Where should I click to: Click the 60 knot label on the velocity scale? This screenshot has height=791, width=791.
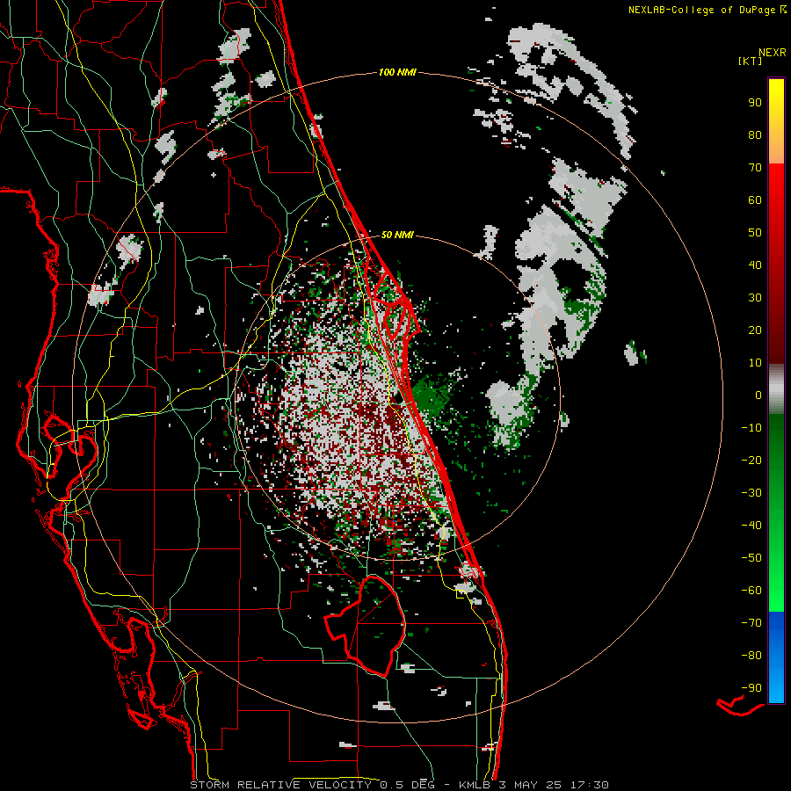click(x=755, y=200)
